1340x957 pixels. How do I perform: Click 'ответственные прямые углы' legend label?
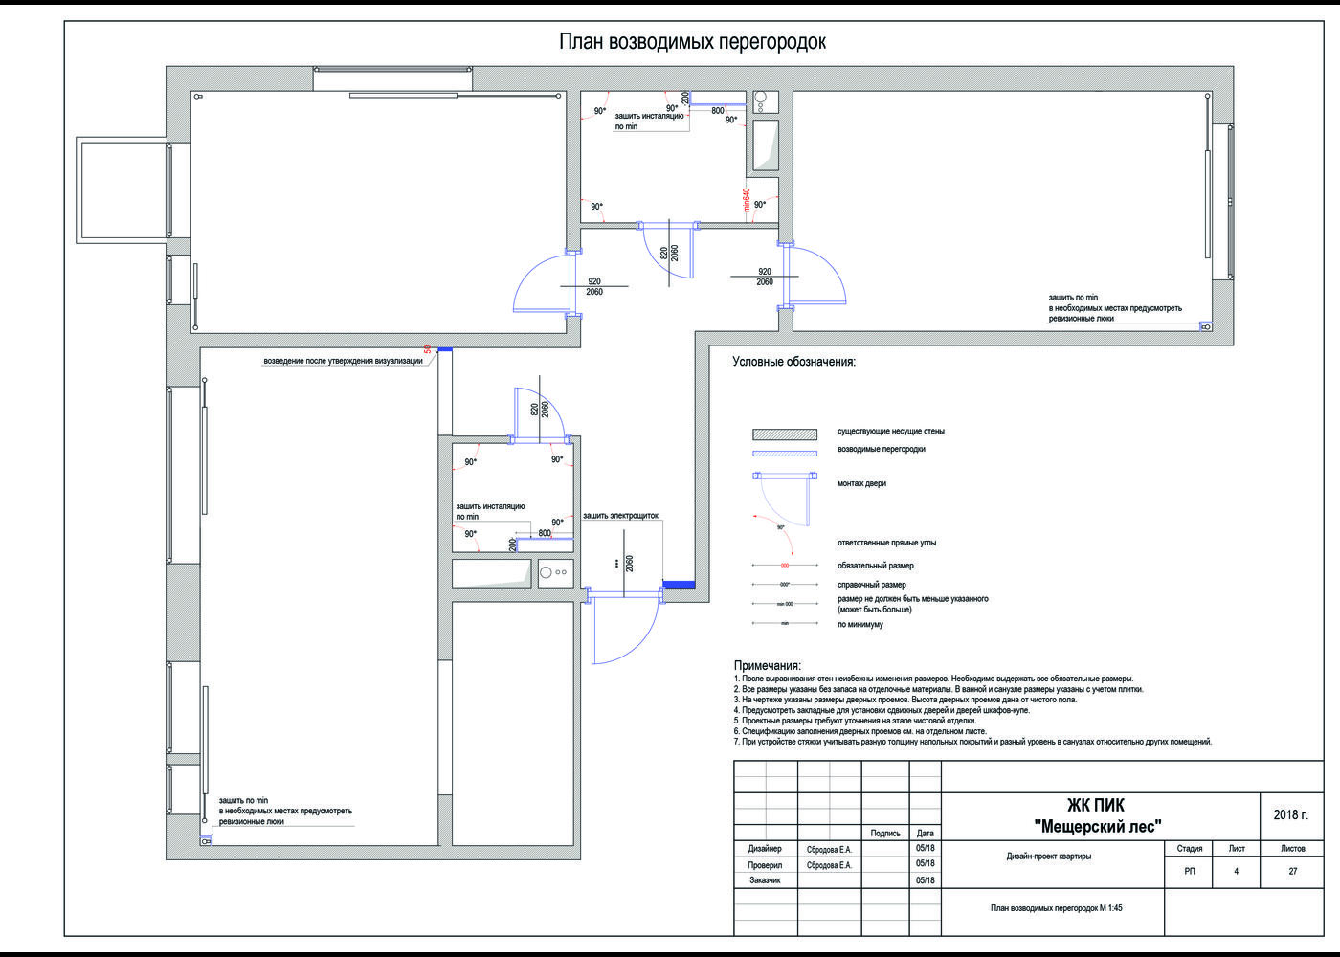(x=887, y=543)
